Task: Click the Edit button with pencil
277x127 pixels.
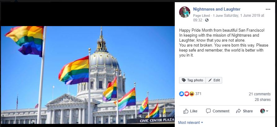Action: click(214, 80)
